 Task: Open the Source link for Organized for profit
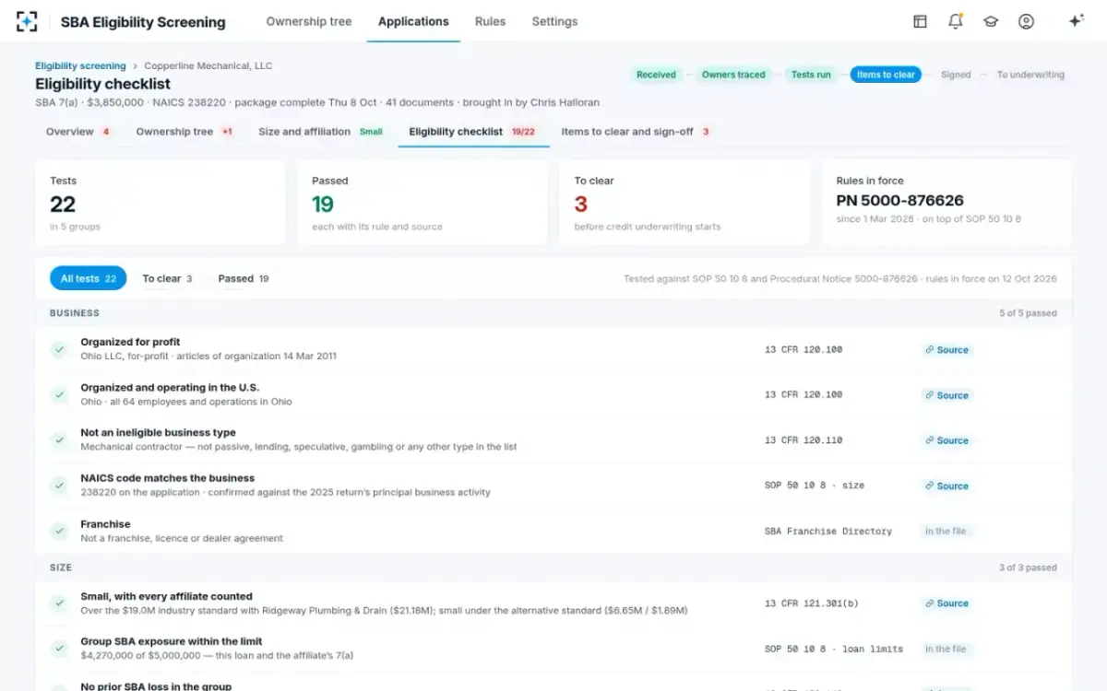click(x=947, y=350)
